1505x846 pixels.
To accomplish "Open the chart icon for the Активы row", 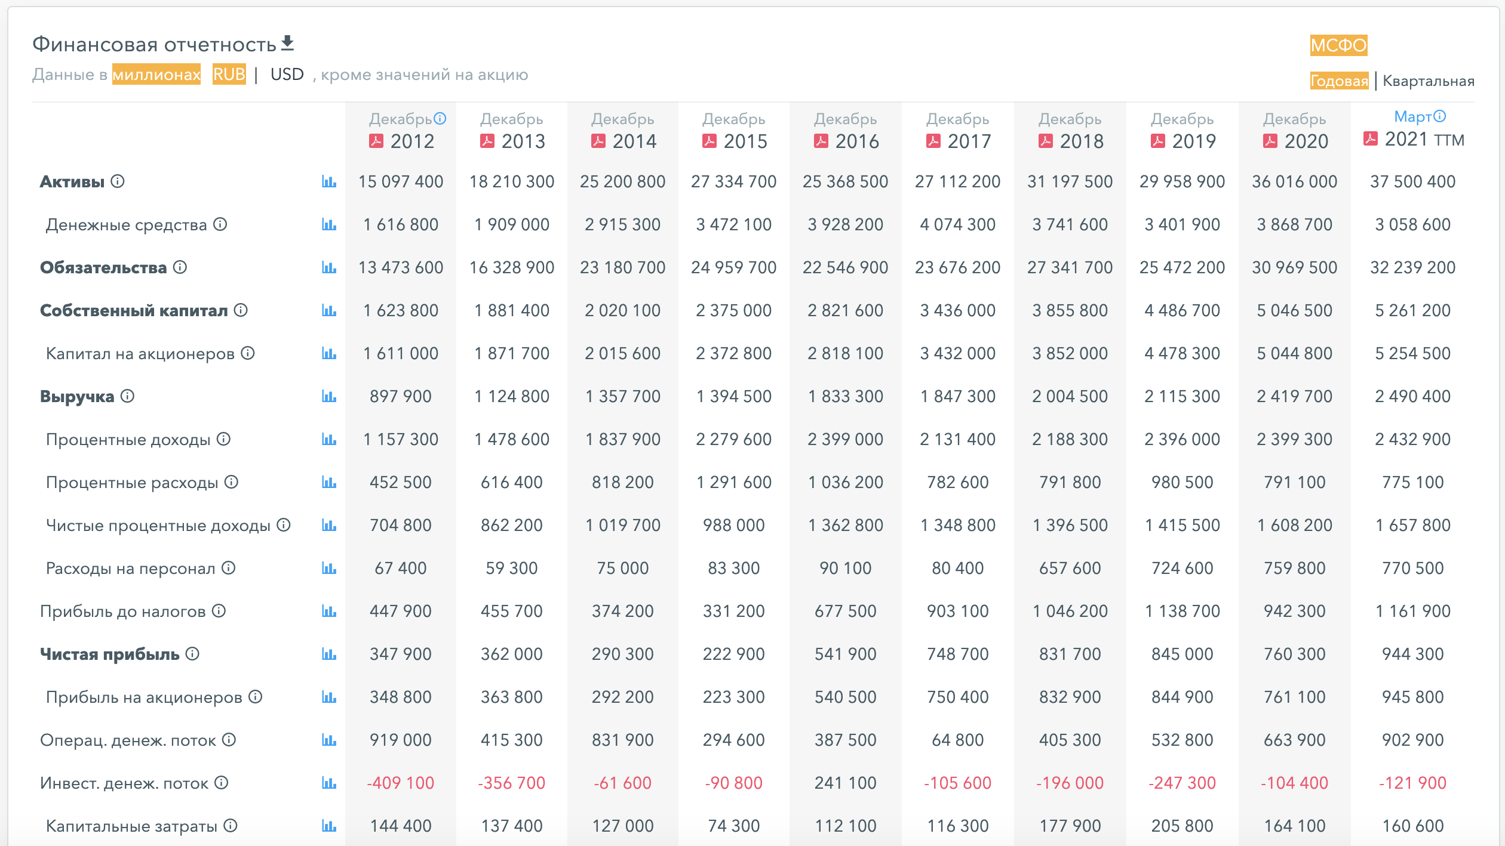I will 329,181.
